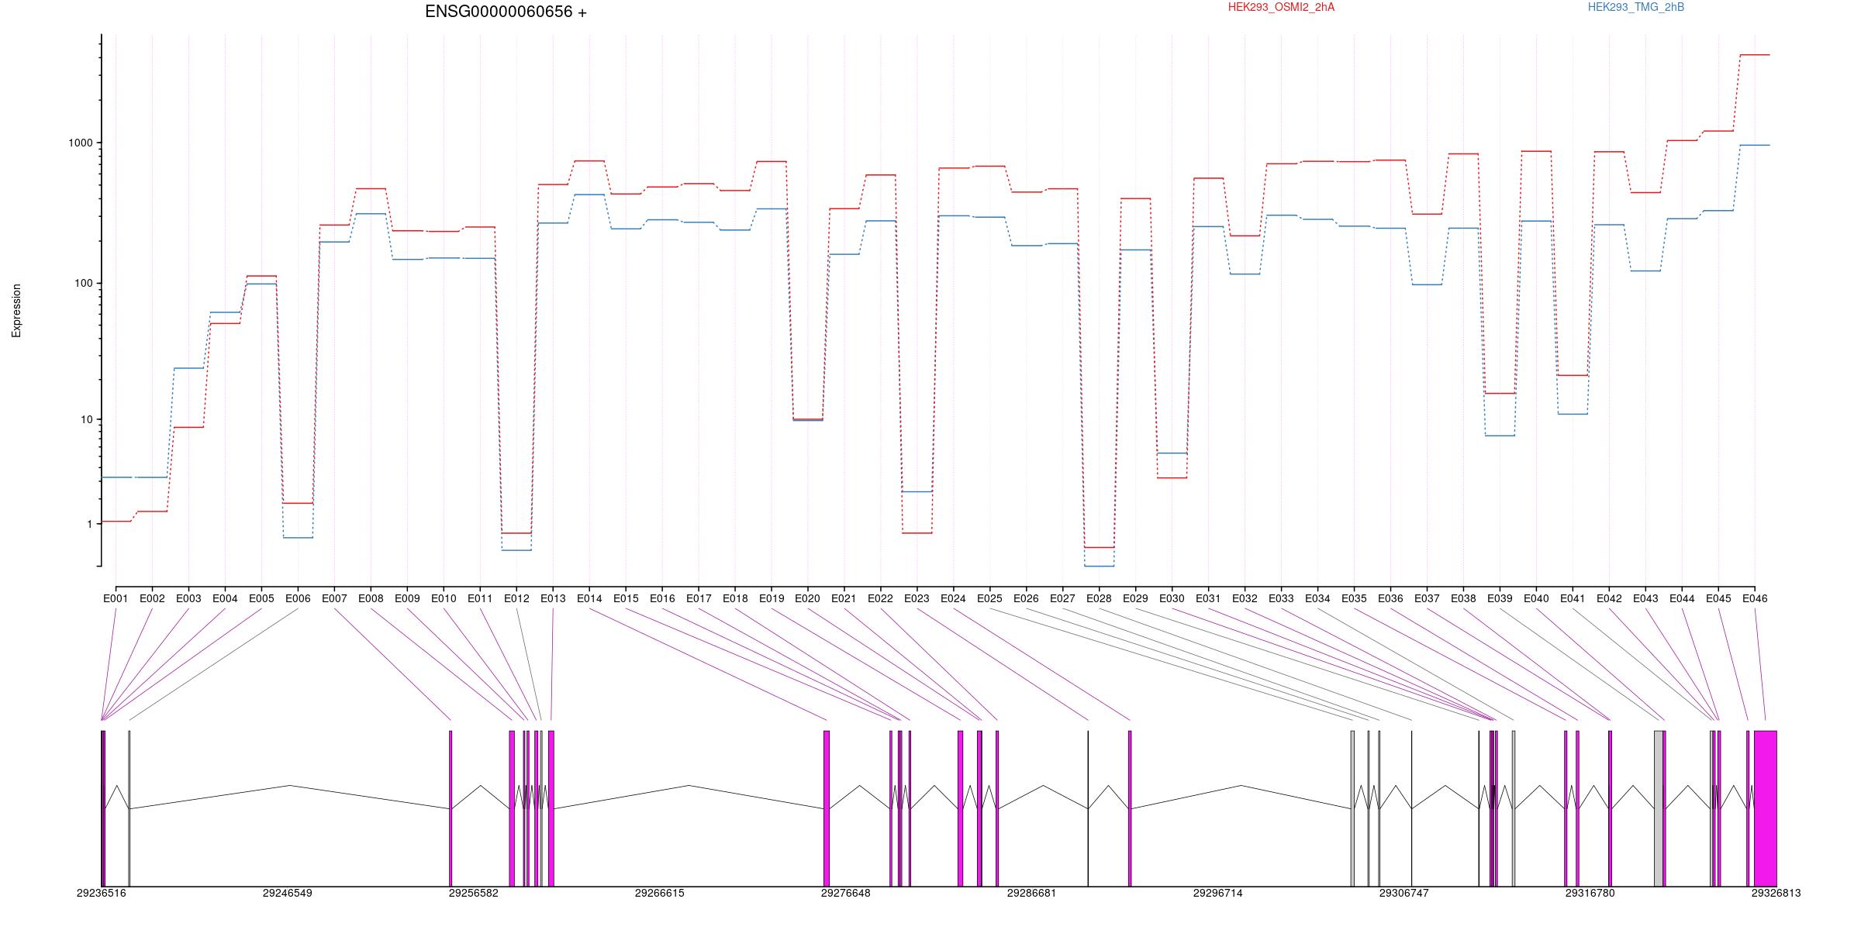Click exon label E022

tap(880, 598)
